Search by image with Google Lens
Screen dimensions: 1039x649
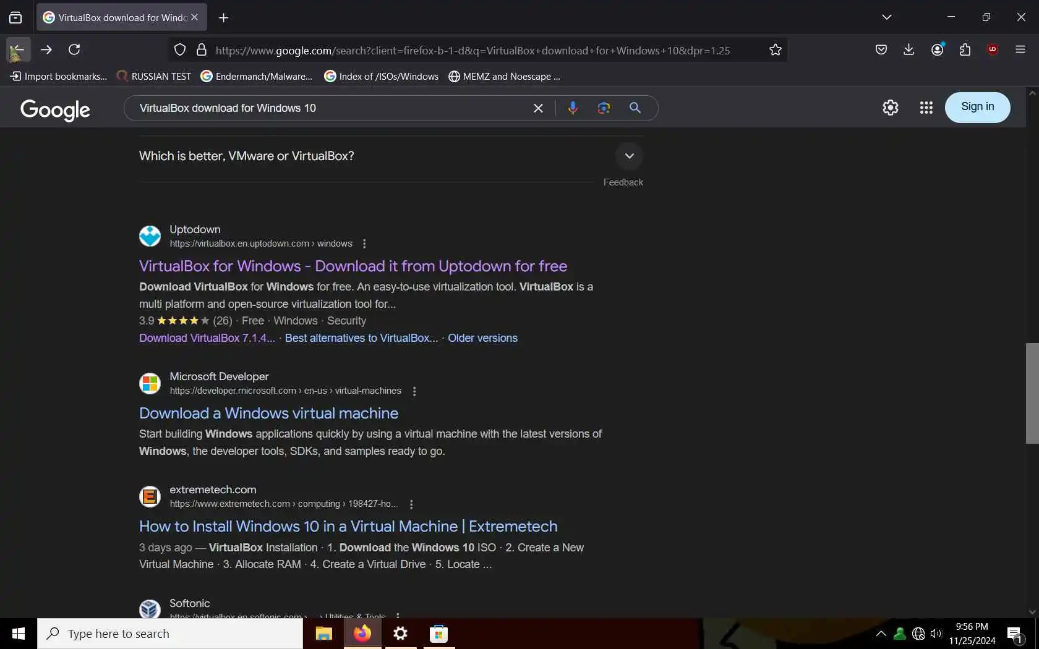[x=604, y=108]
